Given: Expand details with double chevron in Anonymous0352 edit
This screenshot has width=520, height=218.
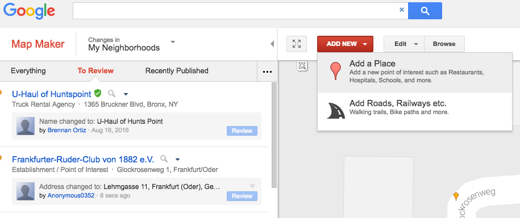Looking at the screenshot, I should 252,186.
